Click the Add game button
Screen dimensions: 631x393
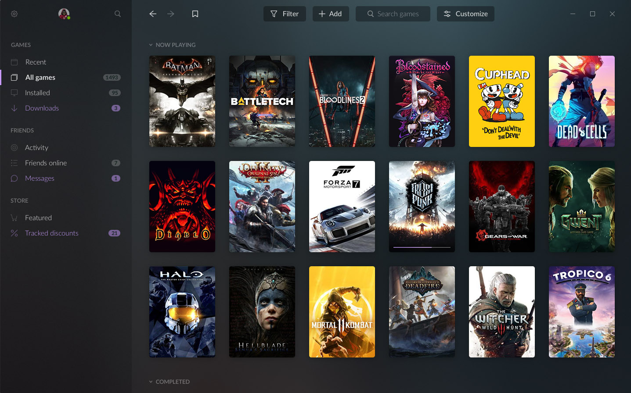[x=331, y=14]
